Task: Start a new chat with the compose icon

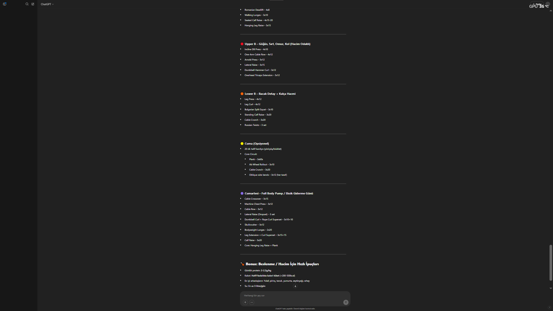Action: (33, 4)
